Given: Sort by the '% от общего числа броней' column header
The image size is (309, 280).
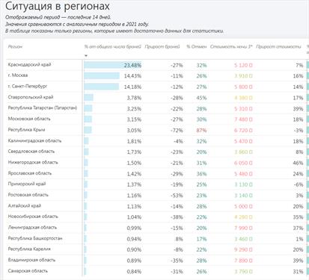Looking at the screenshot, I should tap(112, 47).
